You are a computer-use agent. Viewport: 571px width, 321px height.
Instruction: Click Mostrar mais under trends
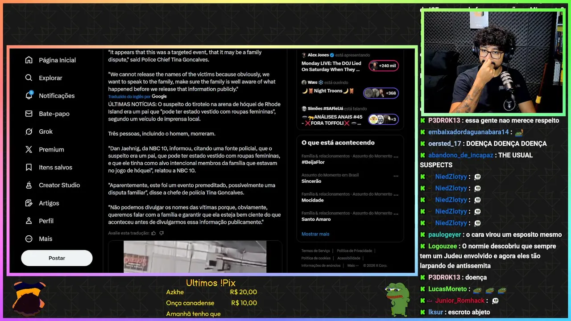[315, 234]
